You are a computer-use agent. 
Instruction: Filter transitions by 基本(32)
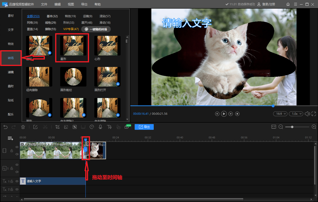click(x=52, y=16)
